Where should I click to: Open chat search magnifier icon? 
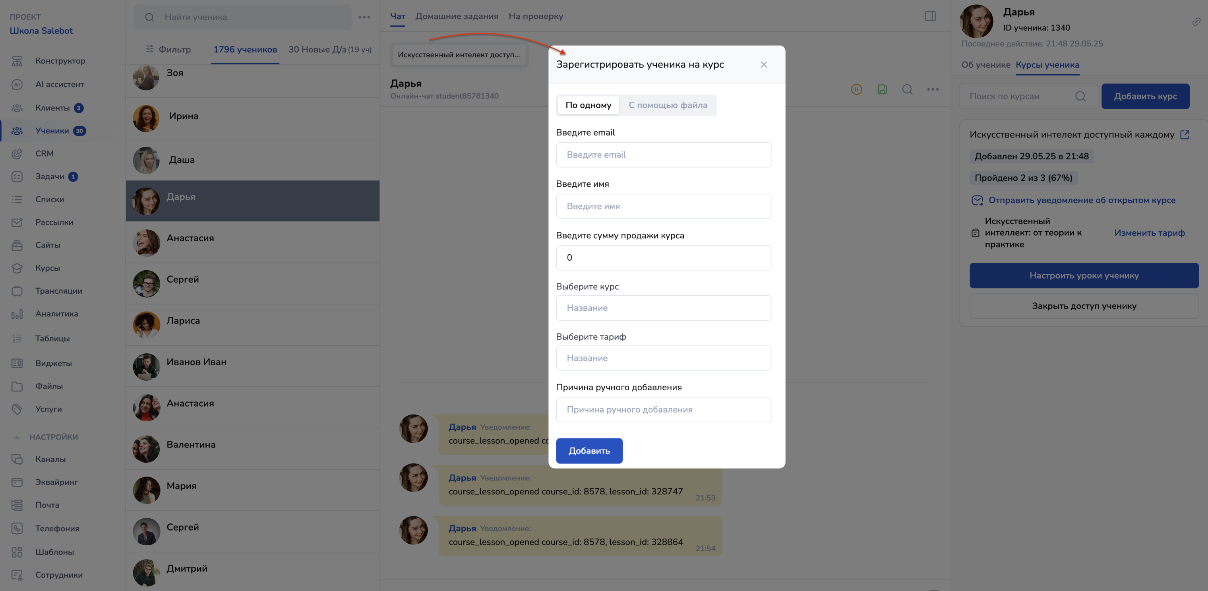[x=907, y=89]
